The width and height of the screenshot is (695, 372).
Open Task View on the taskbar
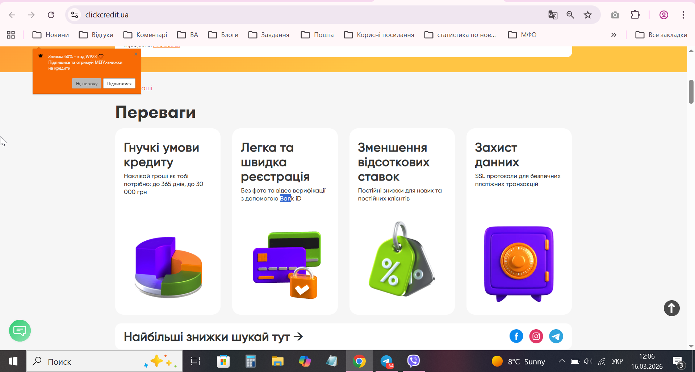click(196, 361)
